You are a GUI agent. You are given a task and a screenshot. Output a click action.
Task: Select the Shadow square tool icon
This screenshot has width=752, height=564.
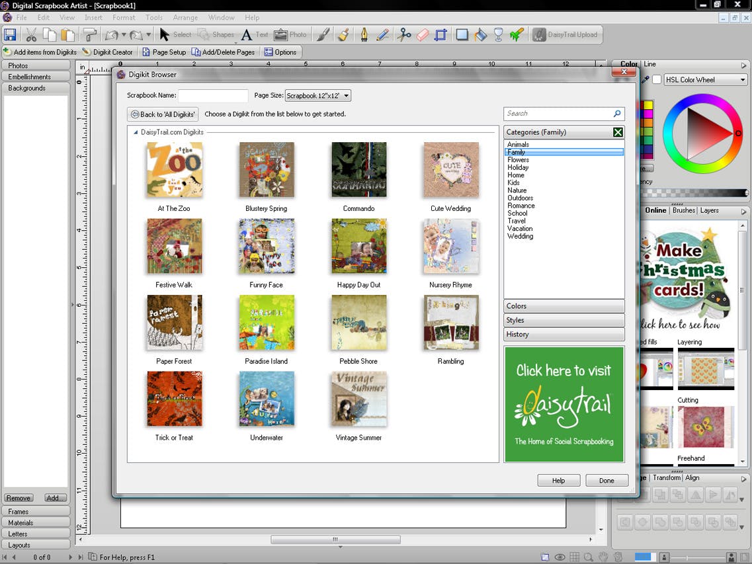(462, 34)
